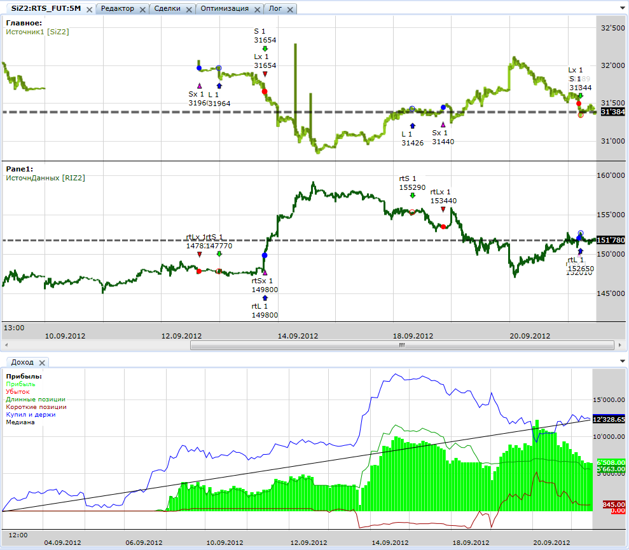Image resolution: width=629 pixels, height=550 pixels.
Task: Click the horizontal chart scrollbar thumb
Action: [402, 345]
